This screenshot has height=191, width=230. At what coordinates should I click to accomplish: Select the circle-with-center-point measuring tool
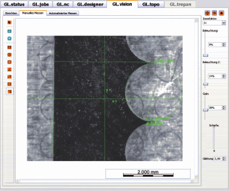tap(10, 55)
